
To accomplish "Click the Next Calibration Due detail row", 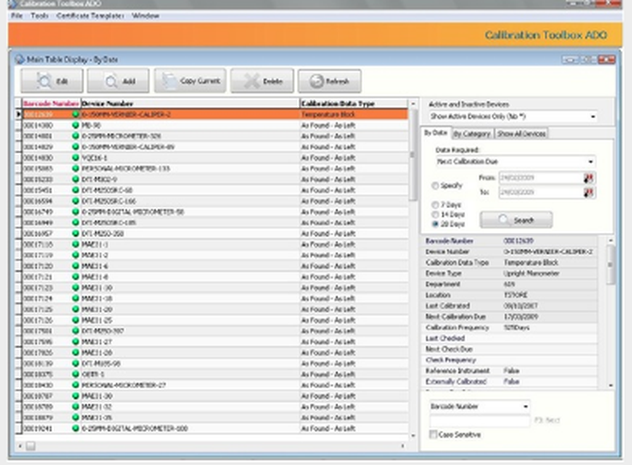I will [x=511, y=316].
